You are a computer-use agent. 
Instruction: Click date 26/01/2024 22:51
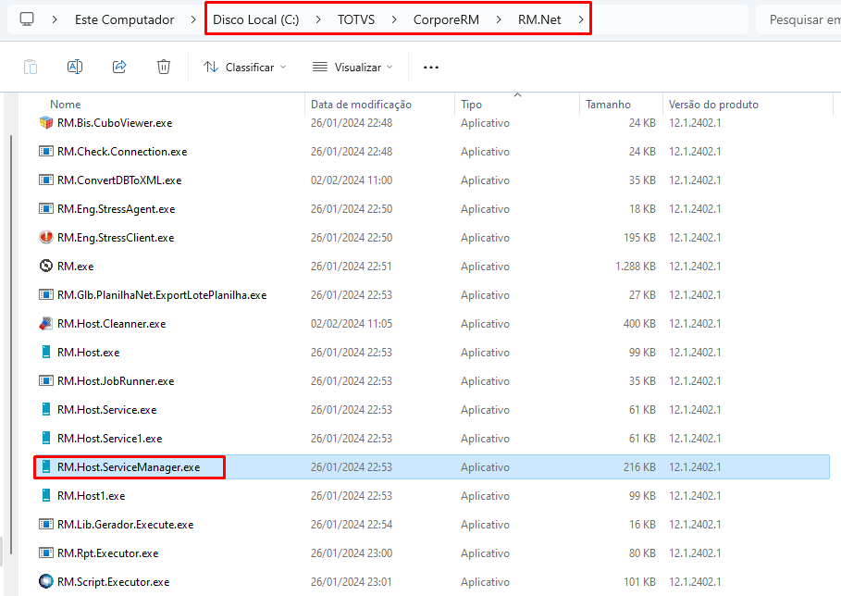[351, 267]
